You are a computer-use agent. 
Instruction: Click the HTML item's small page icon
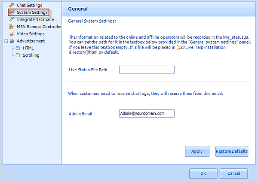18,48
